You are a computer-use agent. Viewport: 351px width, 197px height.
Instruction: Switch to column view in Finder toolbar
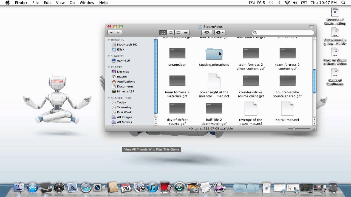click(178, 33)
